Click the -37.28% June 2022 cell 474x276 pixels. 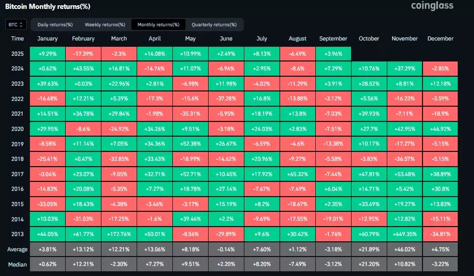tap(226, 99)
